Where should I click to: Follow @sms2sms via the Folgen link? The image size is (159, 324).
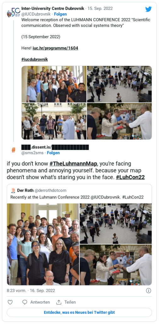click(x=53, y=153)
